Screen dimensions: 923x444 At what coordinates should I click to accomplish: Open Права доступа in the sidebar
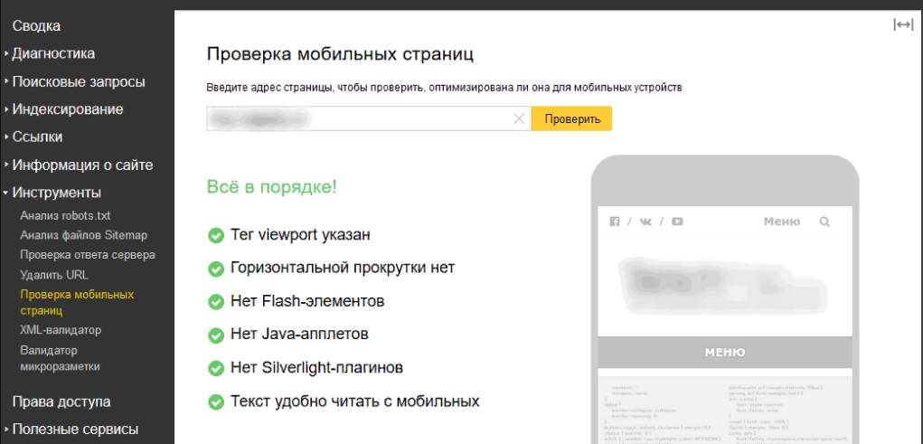pos(61,402)
